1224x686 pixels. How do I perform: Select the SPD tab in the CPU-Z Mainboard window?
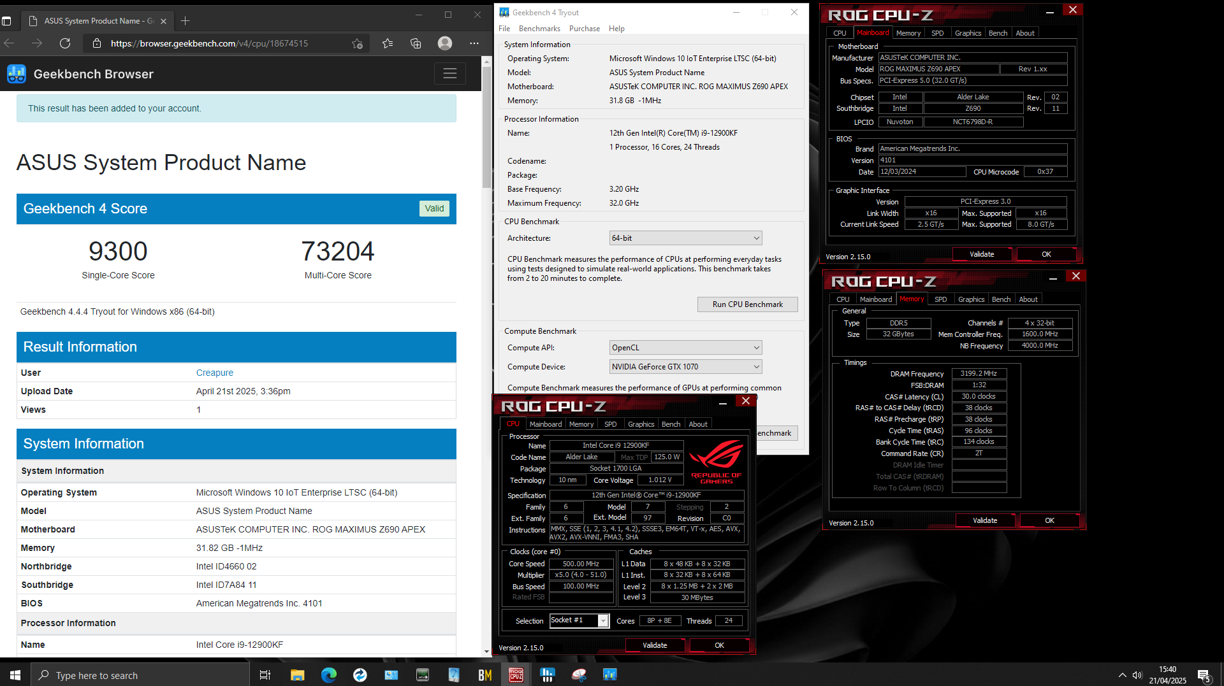tap(937, 33)
